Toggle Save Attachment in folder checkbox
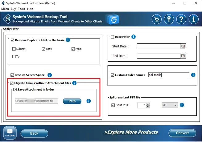This screenshot has width=202, height=142. click(15, 90)
